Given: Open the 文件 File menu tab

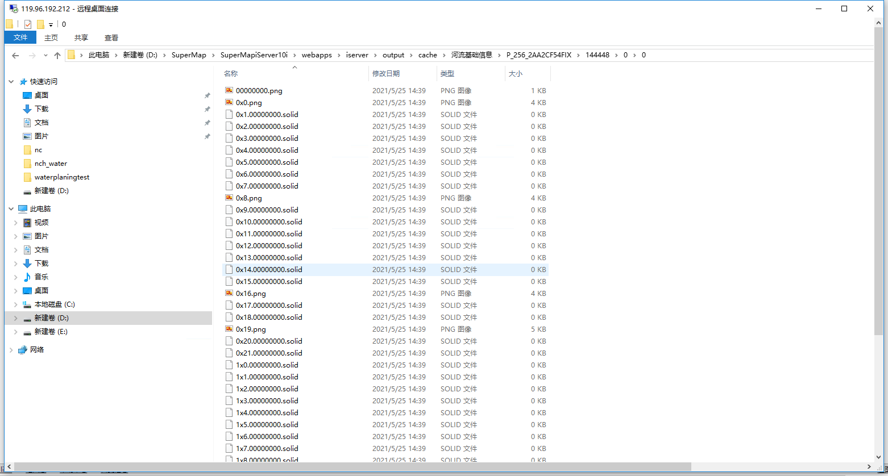Looking at the screenshot, I should (20, 37).
